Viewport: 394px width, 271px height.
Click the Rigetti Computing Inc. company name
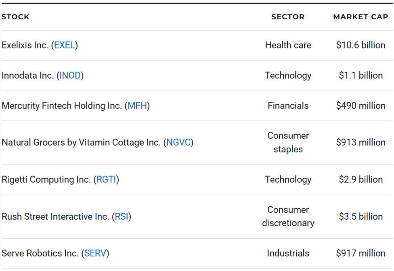coord(46,179)
